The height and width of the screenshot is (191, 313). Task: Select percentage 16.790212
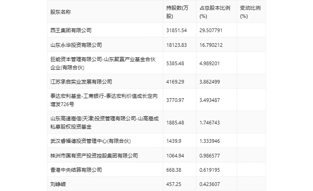211,45
